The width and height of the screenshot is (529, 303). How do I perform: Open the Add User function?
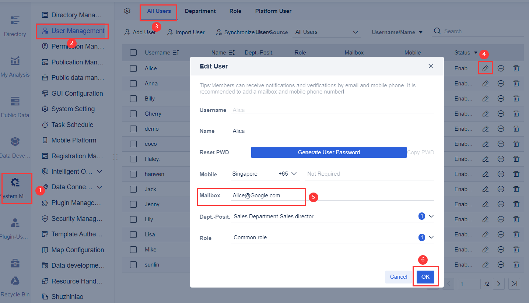coord(140,32)
